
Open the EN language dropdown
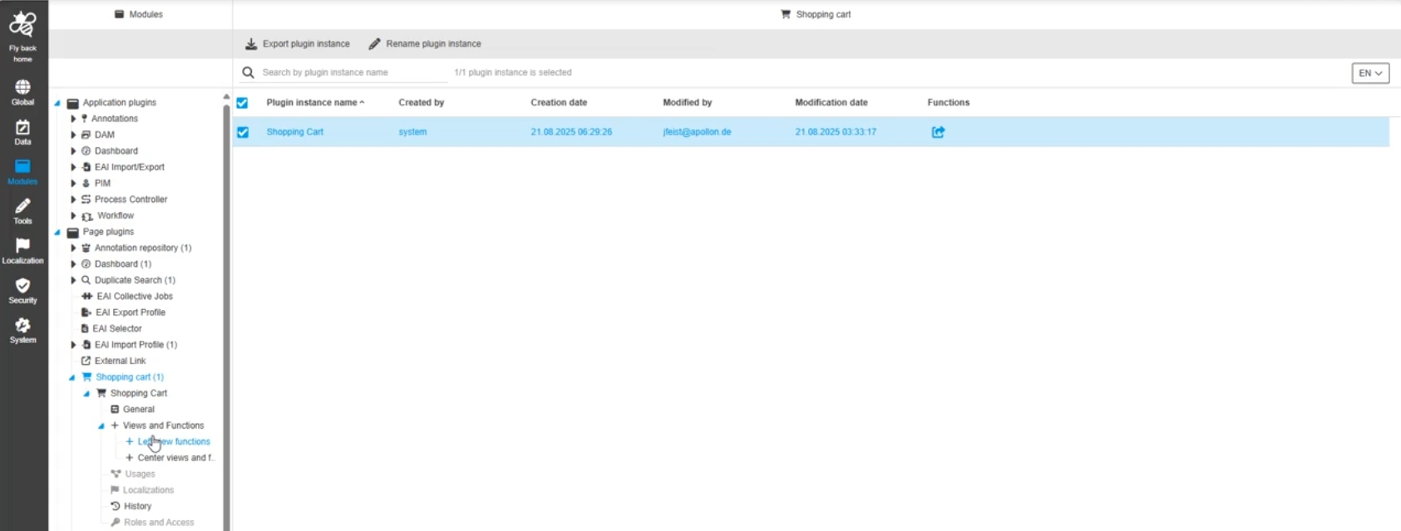pyautogui.click(x=1370, y=73)
